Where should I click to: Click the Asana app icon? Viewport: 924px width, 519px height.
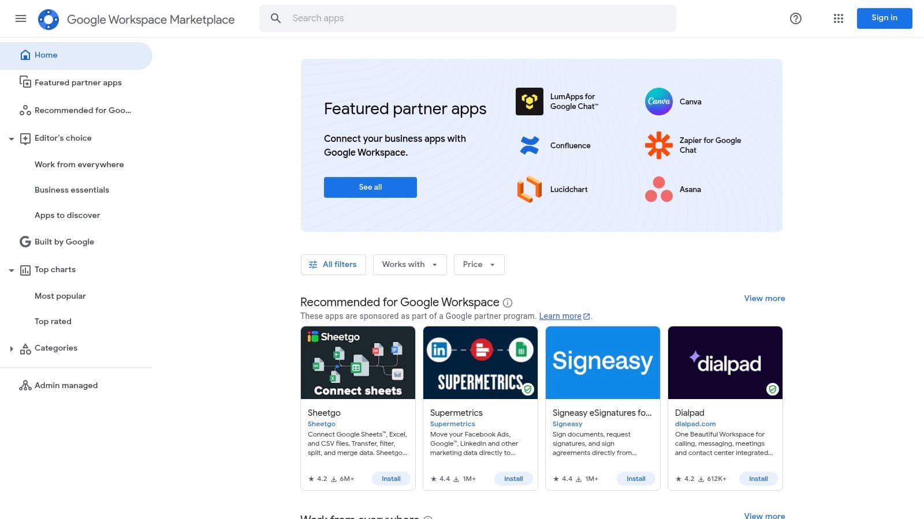click(658, 189)
